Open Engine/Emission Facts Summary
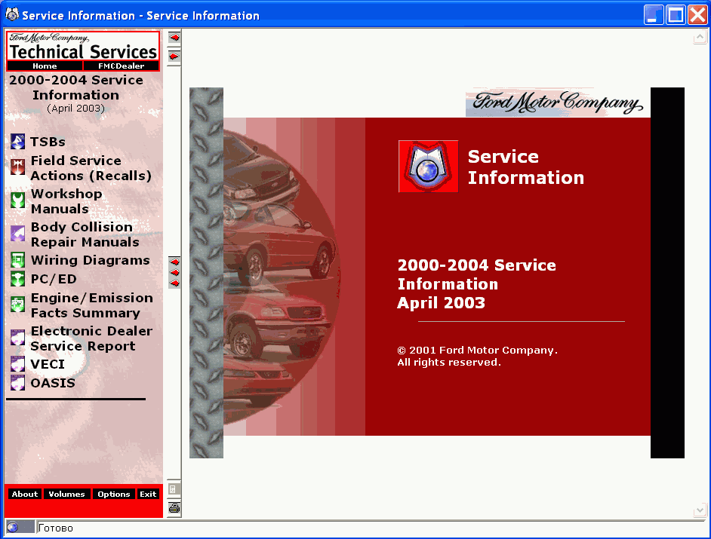The height and width of the screenshot is (539, 711). coord(91,305)
